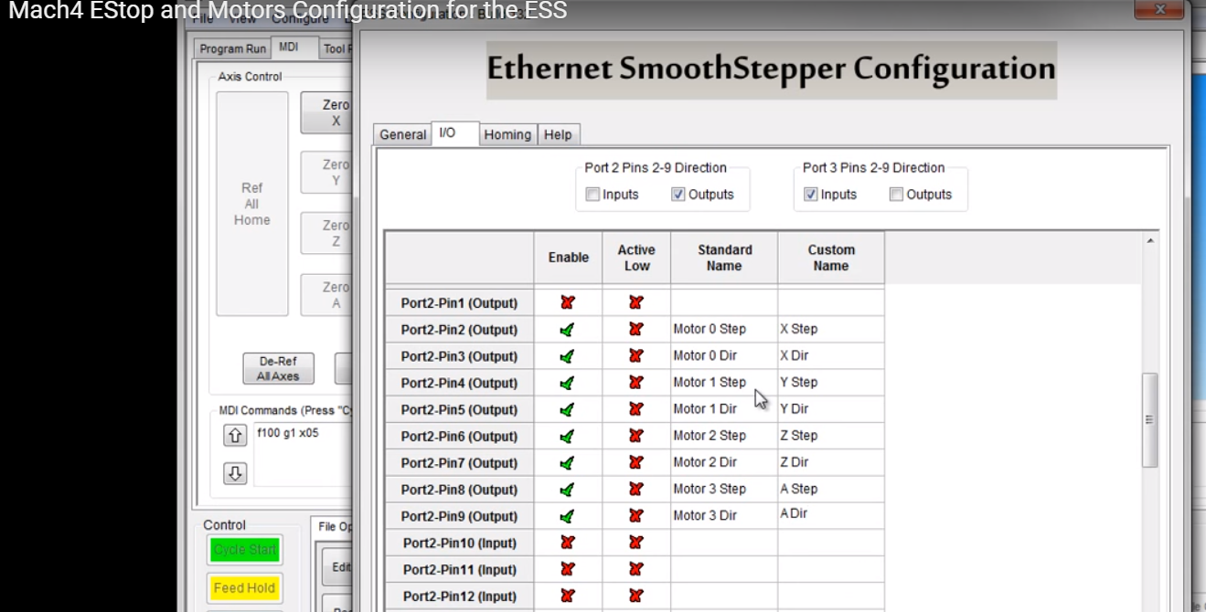1206x612 pixels.
Task: Click MDI history up arrow button
Action: tap(235, 436)
